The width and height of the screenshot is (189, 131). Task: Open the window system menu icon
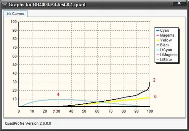tap(5, 5)
